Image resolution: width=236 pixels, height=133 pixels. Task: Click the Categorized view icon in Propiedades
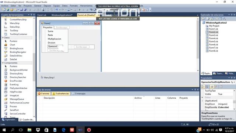click(203, 86)
